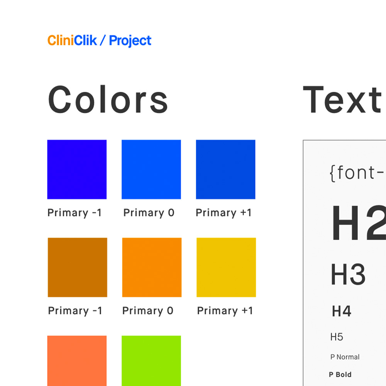This screenshot has height=386, width=386.
Task: Click the Project breadcrumb link
Action: (130, 41)
